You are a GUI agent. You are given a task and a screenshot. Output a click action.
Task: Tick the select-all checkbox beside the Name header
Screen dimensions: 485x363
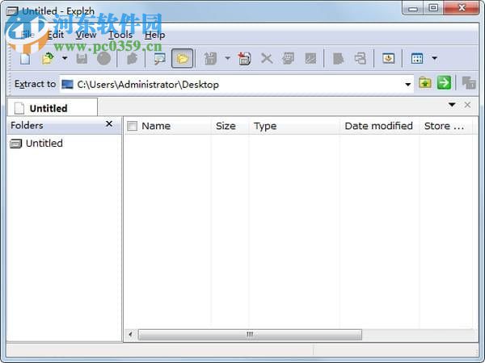click(132, 126)
